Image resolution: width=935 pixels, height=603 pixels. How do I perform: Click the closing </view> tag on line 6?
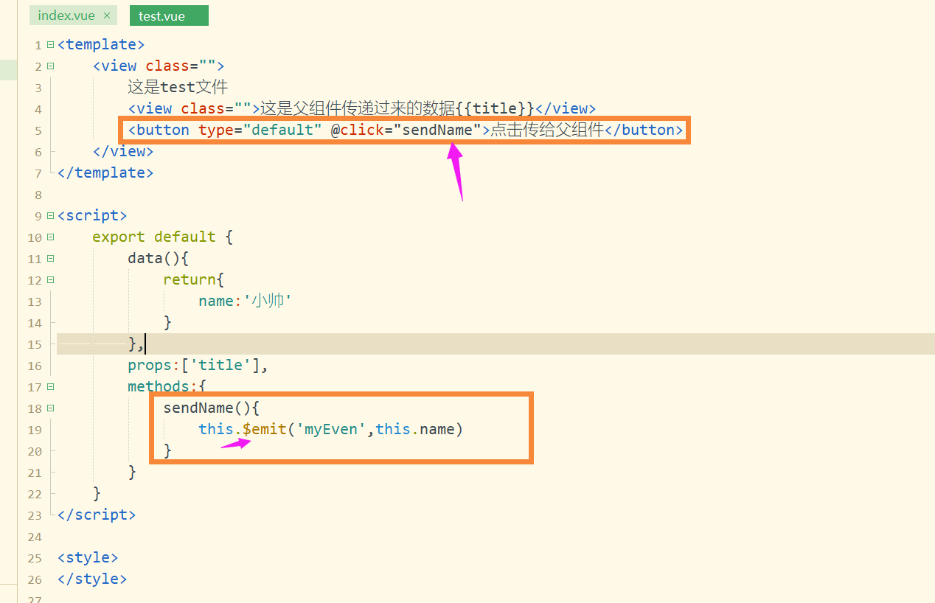[x=123, y=151]
